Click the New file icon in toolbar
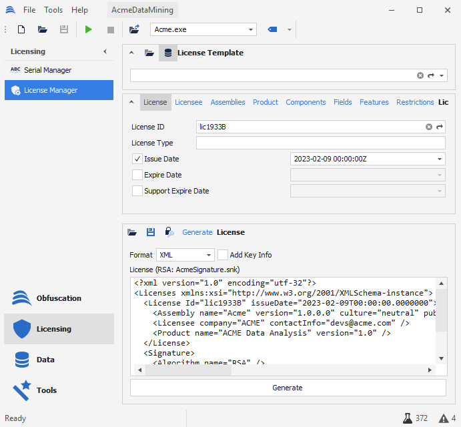The image size is (461, 427). click(21, 29)
